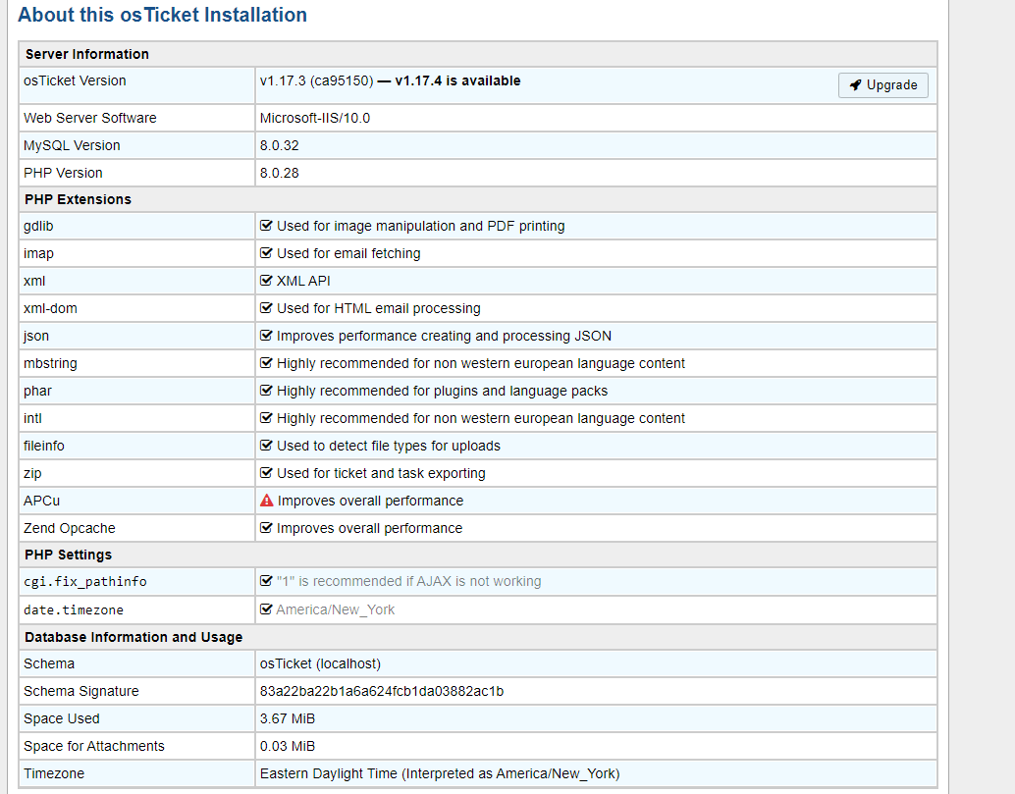Click the "Space Used" label
The width and height of the screenshot is (1015, 794).
pyautogui.click(x=62, y=719)
